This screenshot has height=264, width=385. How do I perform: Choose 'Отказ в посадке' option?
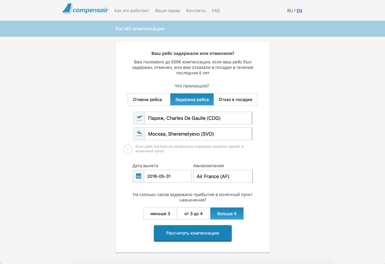coord(236,99)
